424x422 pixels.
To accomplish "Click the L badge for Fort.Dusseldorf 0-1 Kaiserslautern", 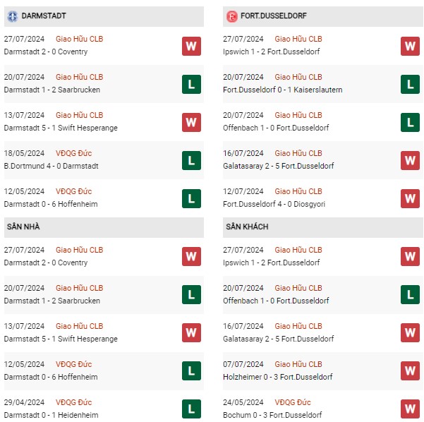I will (410, 85).
